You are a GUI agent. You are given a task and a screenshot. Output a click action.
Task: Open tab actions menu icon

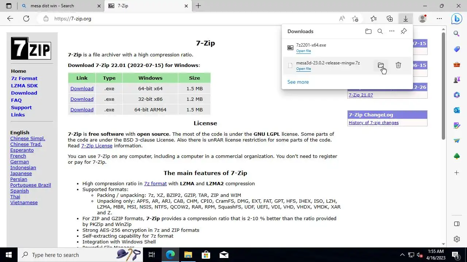click(9, 6)
